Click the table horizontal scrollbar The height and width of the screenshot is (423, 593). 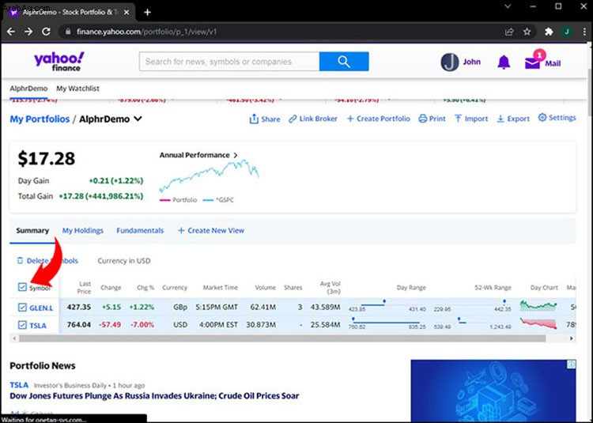point(282,338)
